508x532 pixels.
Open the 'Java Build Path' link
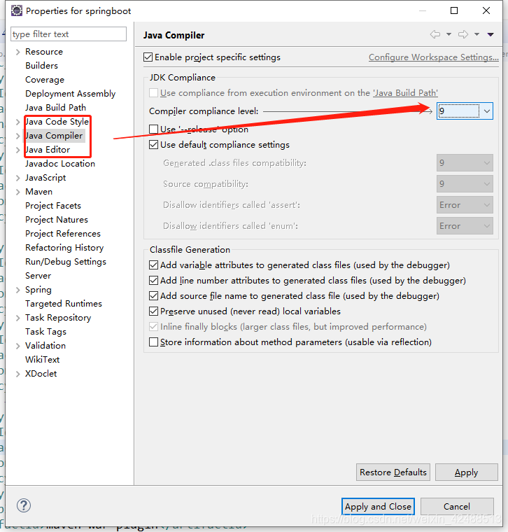pos(406,92)
